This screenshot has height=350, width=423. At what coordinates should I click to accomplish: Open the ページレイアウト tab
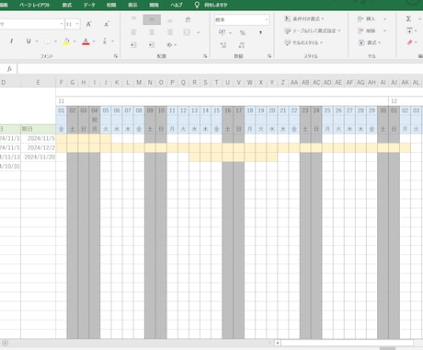[x=35, y=5]
